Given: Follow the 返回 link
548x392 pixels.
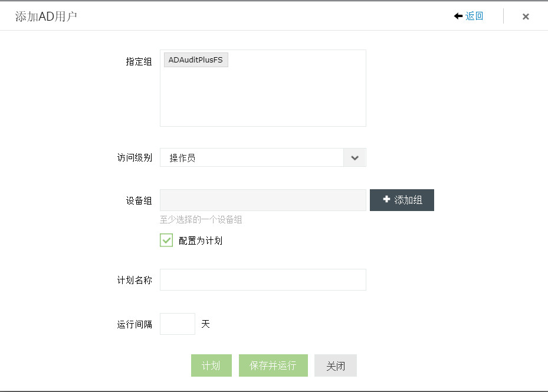Looking at the screenshot, I should point(474,16).
